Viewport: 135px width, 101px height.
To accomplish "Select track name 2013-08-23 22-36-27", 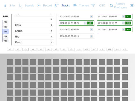I will pos(107,23).
